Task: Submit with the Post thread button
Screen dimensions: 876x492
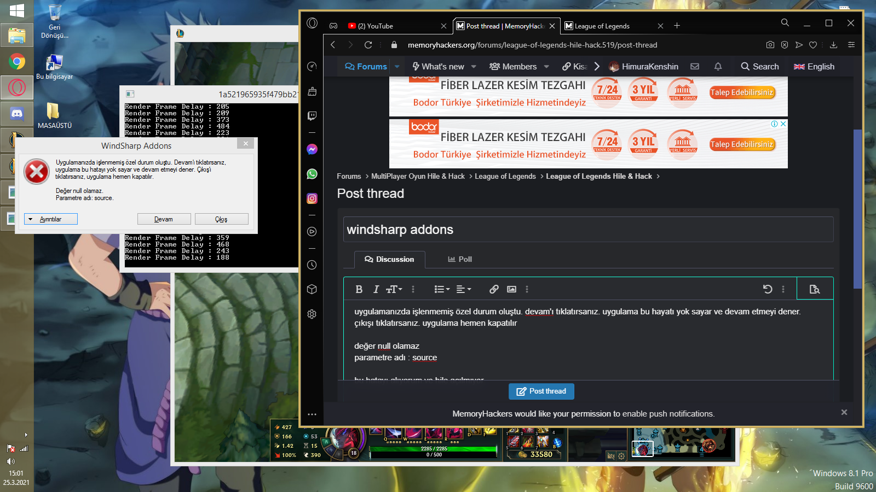Action: click(541, 391)
